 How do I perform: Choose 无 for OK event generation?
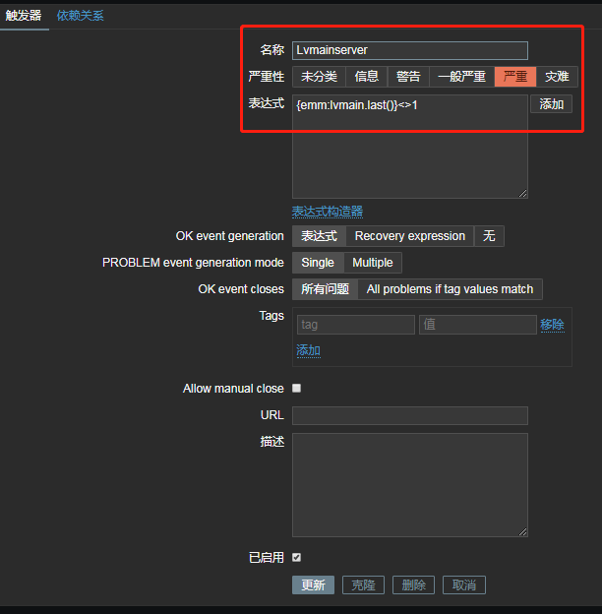(489, 236)
